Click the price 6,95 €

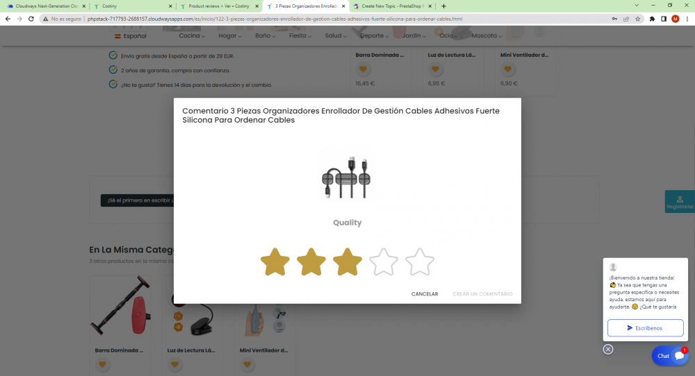coord(436,83)
